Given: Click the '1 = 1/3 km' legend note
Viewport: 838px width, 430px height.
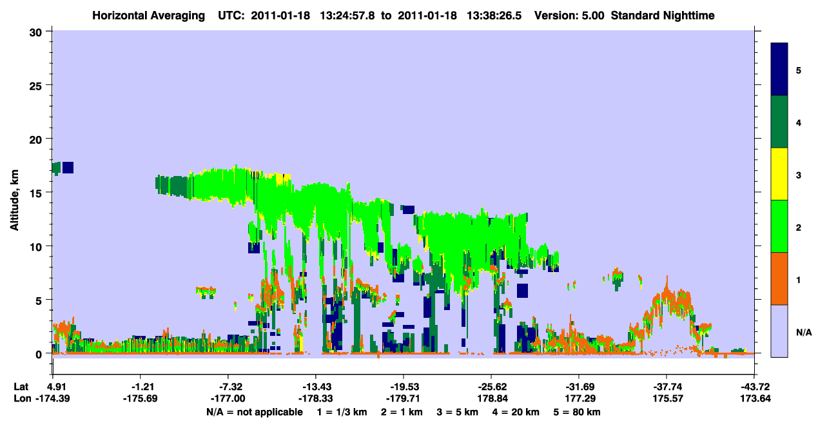Looking at the screenshot, I should click(x=342, y=412).
